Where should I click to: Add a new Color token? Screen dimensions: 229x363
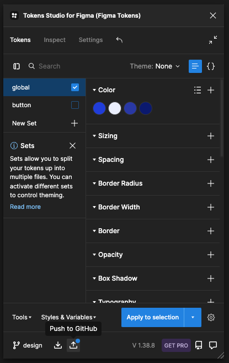(x=210, y=90)
